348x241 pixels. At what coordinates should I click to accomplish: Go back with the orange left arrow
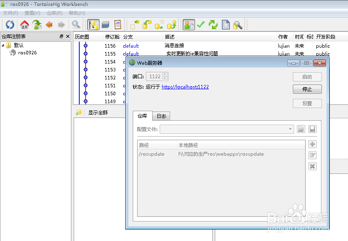point(49,25)
